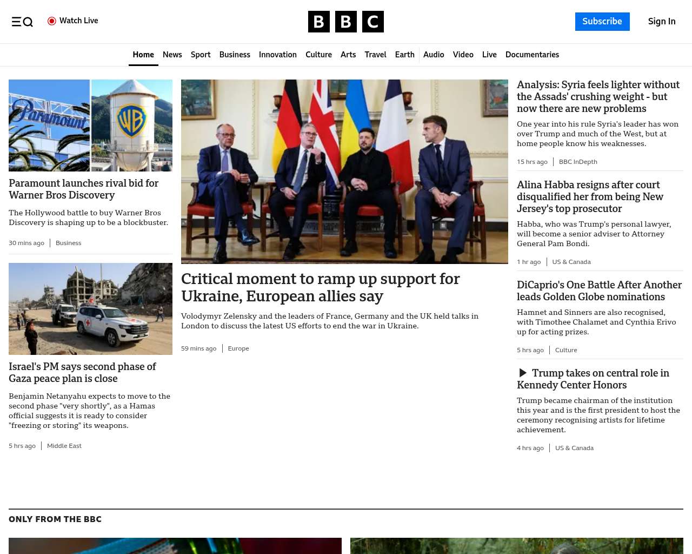Switch to the Innovation tab
The width and height of the screenshot is (692, 554).
click(277, 55)
